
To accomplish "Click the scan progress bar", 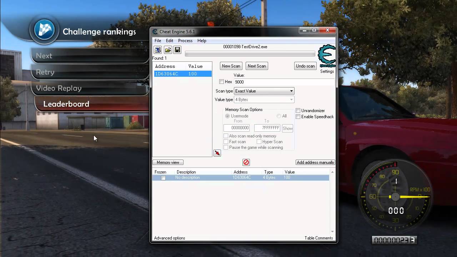I will coord(250,54).
